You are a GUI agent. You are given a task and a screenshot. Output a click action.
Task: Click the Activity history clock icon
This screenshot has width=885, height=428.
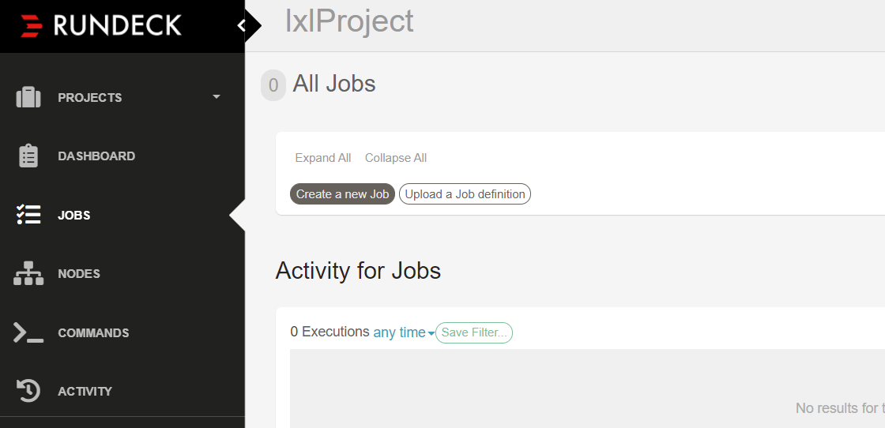[28, 391]
